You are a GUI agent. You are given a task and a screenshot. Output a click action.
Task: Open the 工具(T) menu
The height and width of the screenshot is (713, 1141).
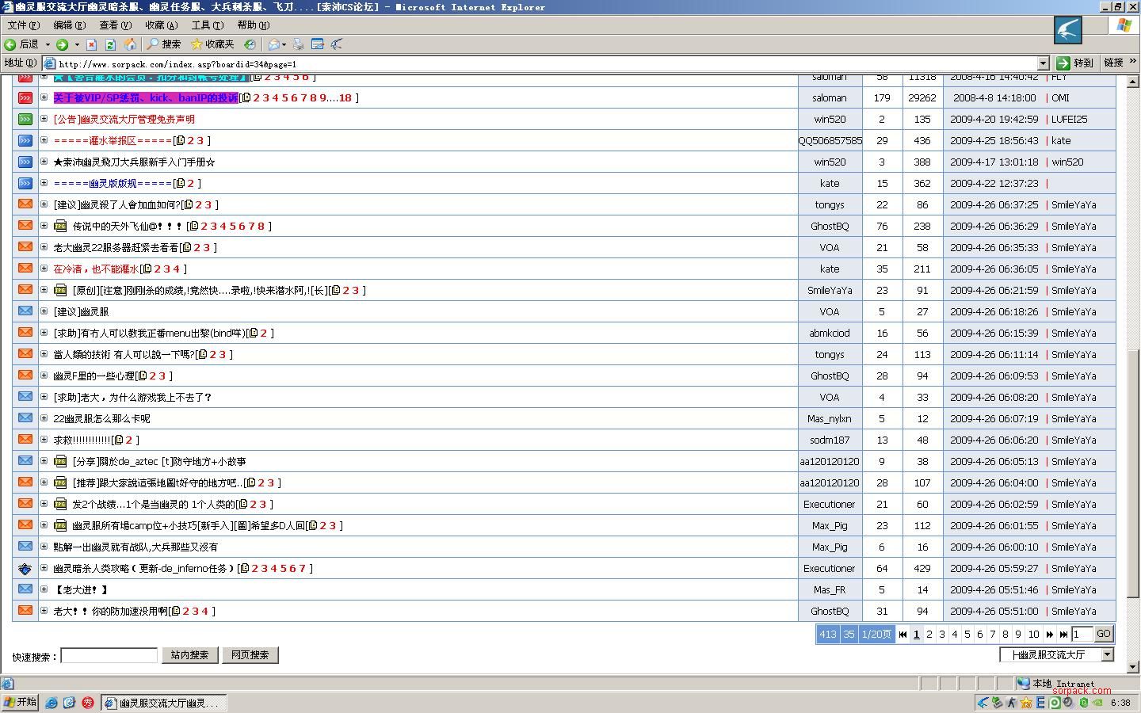pyautogui.click(x=207, y=25)
